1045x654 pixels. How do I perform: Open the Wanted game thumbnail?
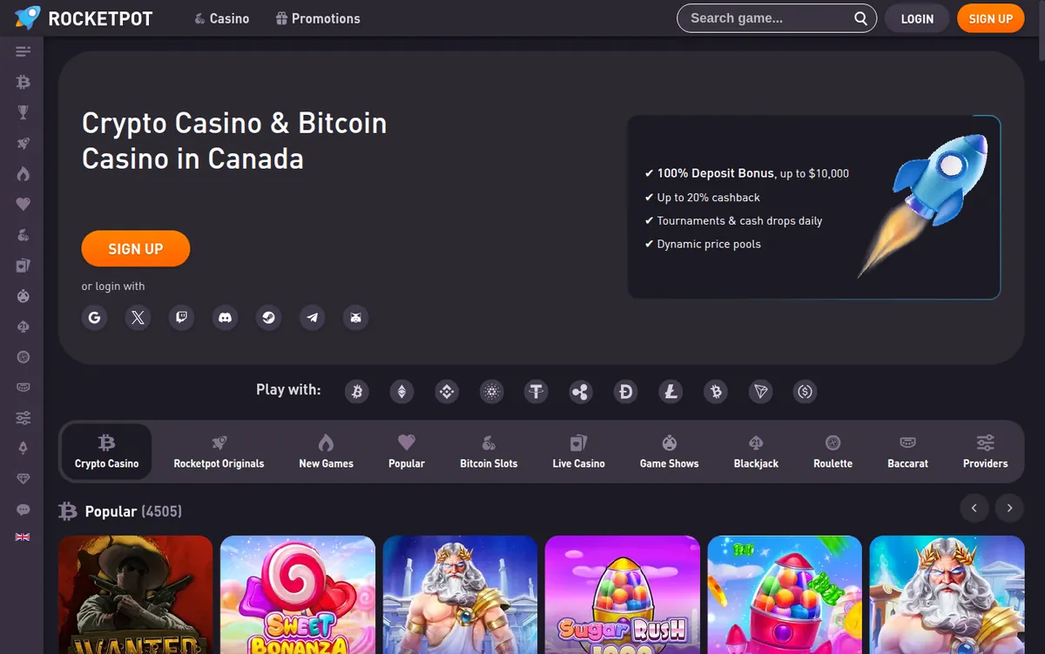[135, 595]
